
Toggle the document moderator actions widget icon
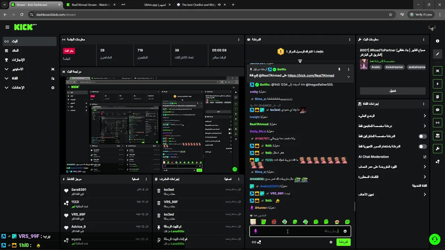(437, 97)
